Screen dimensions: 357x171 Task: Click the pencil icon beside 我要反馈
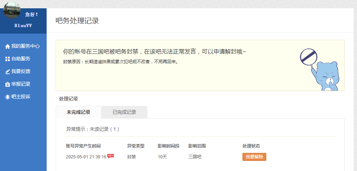[x=7, y=72]
